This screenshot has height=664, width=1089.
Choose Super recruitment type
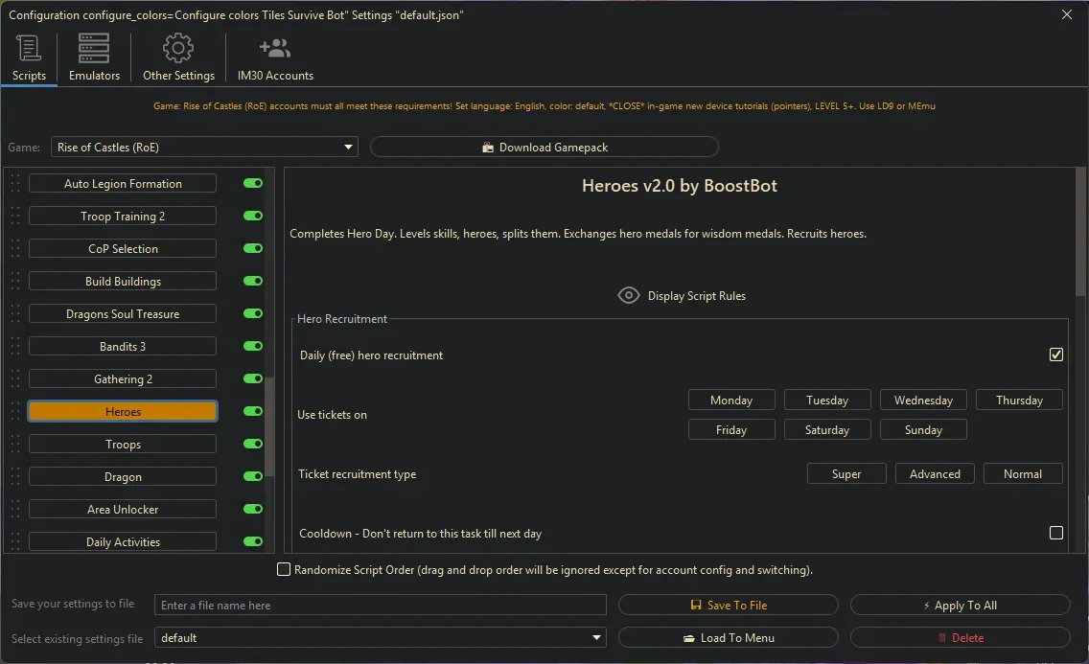pos(846,474)
